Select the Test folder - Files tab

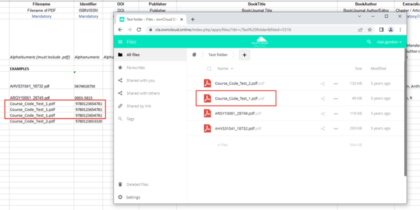point(151,19)
